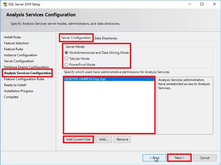This screenshot has width=221, height=165.
Task: Click Feature Rules step in sidebar
Action: pos(14,49)
